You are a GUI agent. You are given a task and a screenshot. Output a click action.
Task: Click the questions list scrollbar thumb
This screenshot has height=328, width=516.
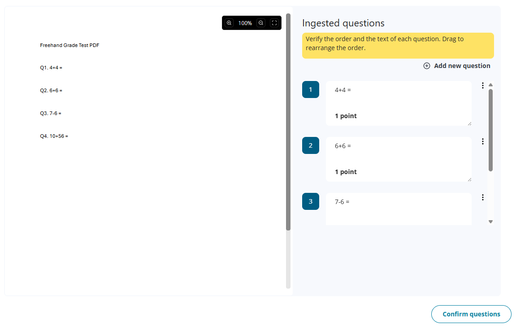(490, 130)
